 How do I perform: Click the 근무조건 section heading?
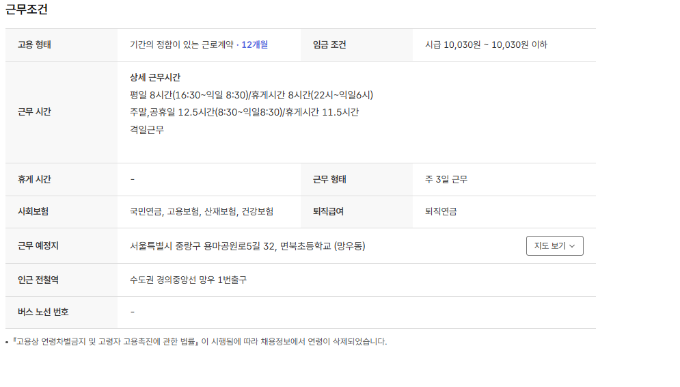point(27,10)
